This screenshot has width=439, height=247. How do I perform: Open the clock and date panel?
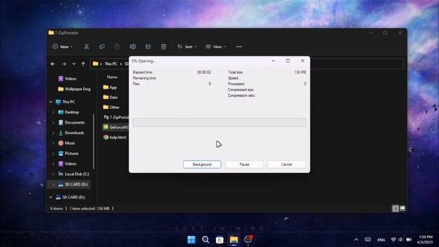tap(425, 239)
